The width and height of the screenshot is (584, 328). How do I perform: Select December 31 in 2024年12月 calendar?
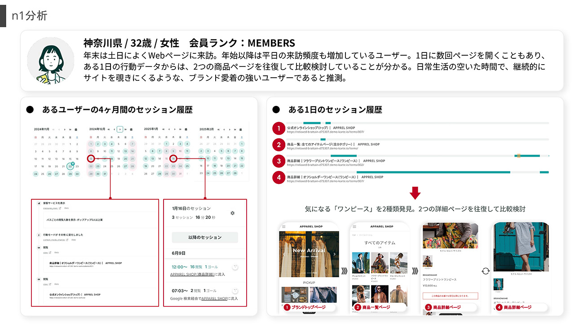(105, 174)
